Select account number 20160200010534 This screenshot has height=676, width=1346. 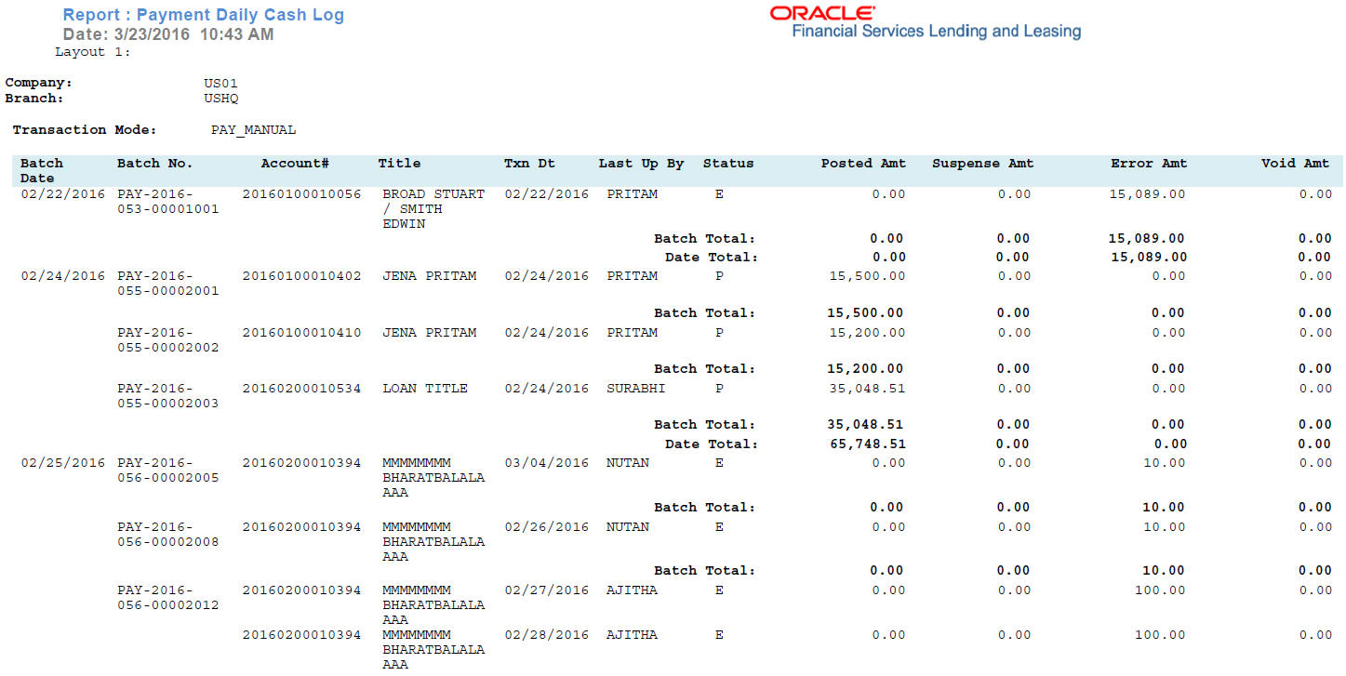tap(301, 389)
